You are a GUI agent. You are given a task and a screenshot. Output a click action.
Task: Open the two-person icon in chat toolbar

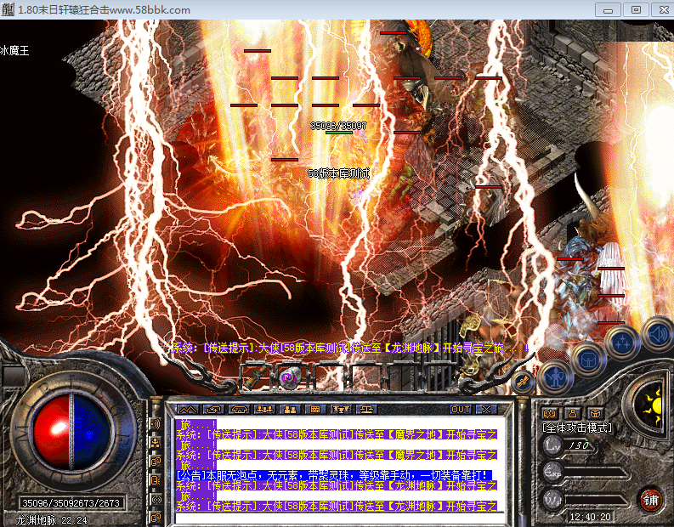[x=290, y=410]
